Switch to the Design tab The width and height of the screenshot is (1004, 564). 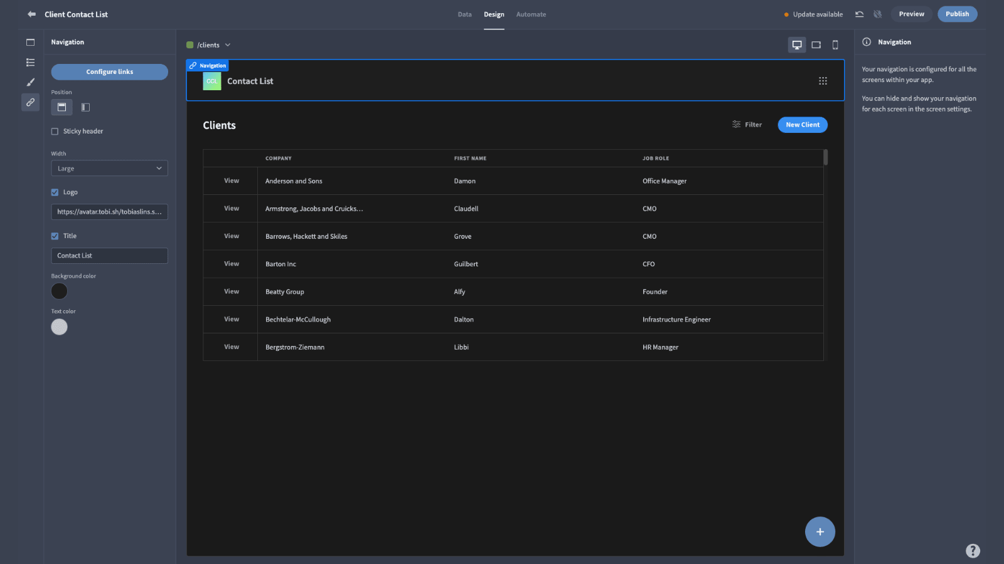pos(494,14)
